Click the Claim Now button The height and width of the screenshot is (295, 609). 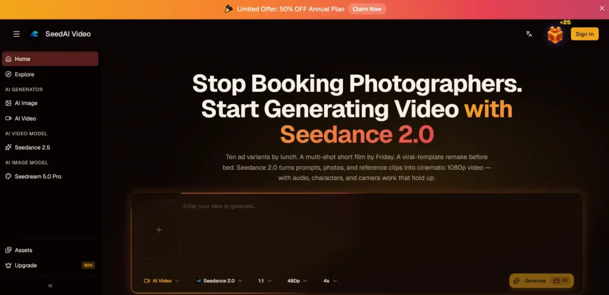click(367, 9)
